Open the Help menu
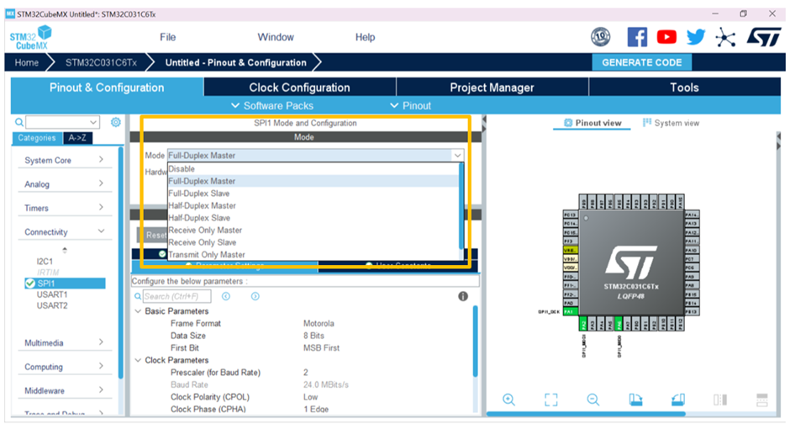The width and height of the screenshot is (790, 424). [x=366, y=37]
